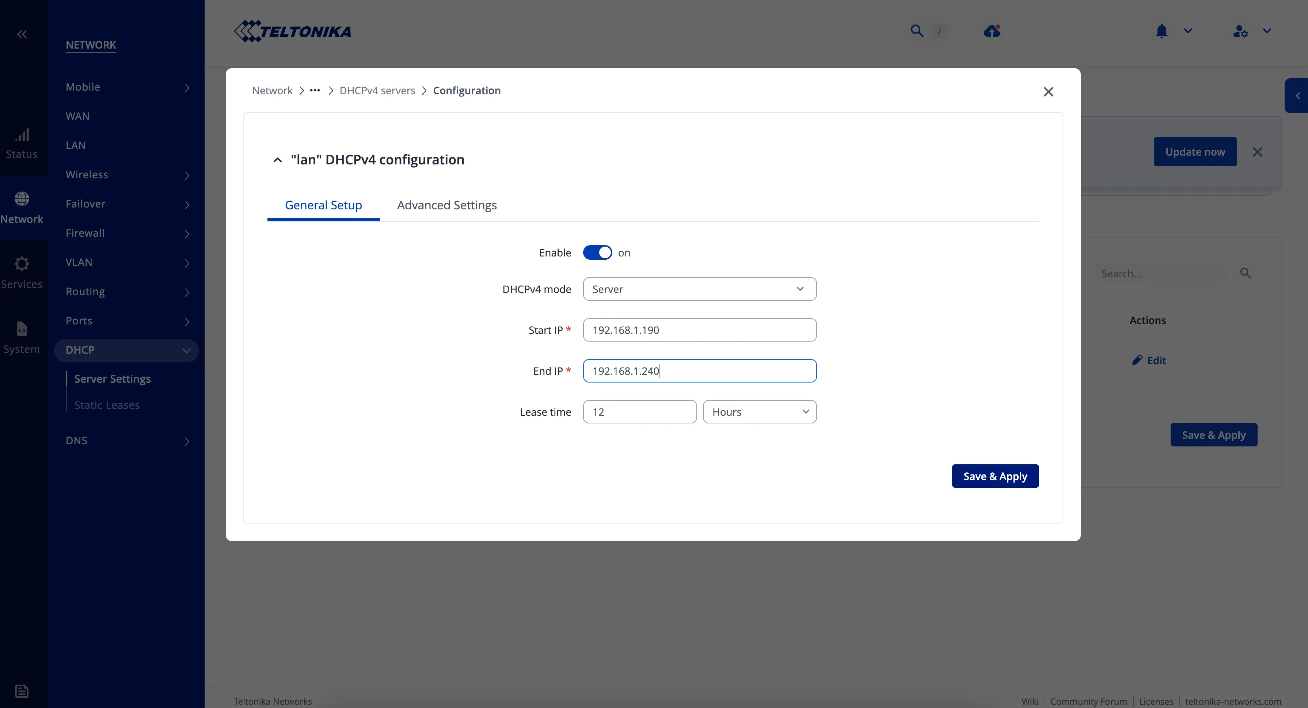Open the teltonika-networks.com footer link
The width and height of the screenshot is (1308, 708).
point(1233,701)
